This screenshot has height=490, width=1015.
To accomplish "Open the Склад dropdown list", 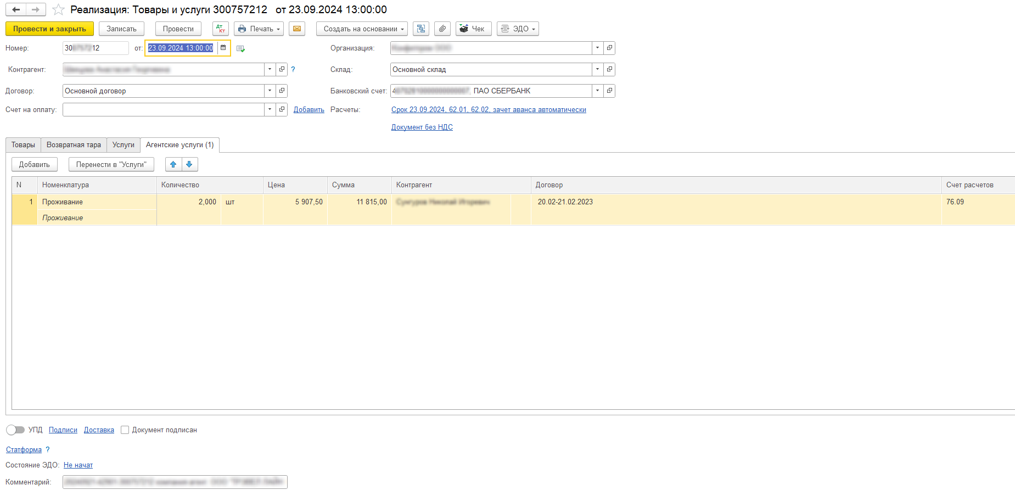I will point(597,69).
